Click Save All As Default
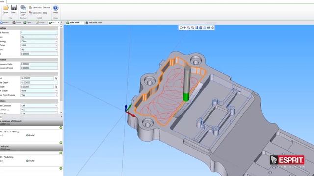The height and width of the screenshot is (176, 314). click(x=39, y=8)
